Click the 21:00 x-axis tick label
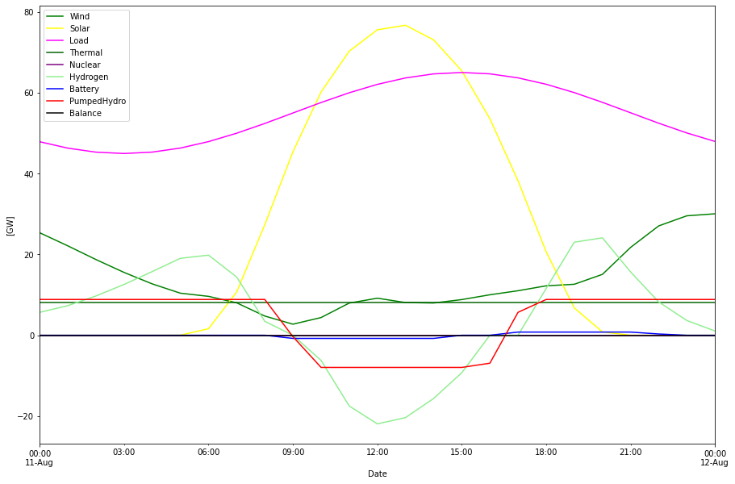This screenshot has height=484, width=735. pyautogui.click(x=630, y=453)
